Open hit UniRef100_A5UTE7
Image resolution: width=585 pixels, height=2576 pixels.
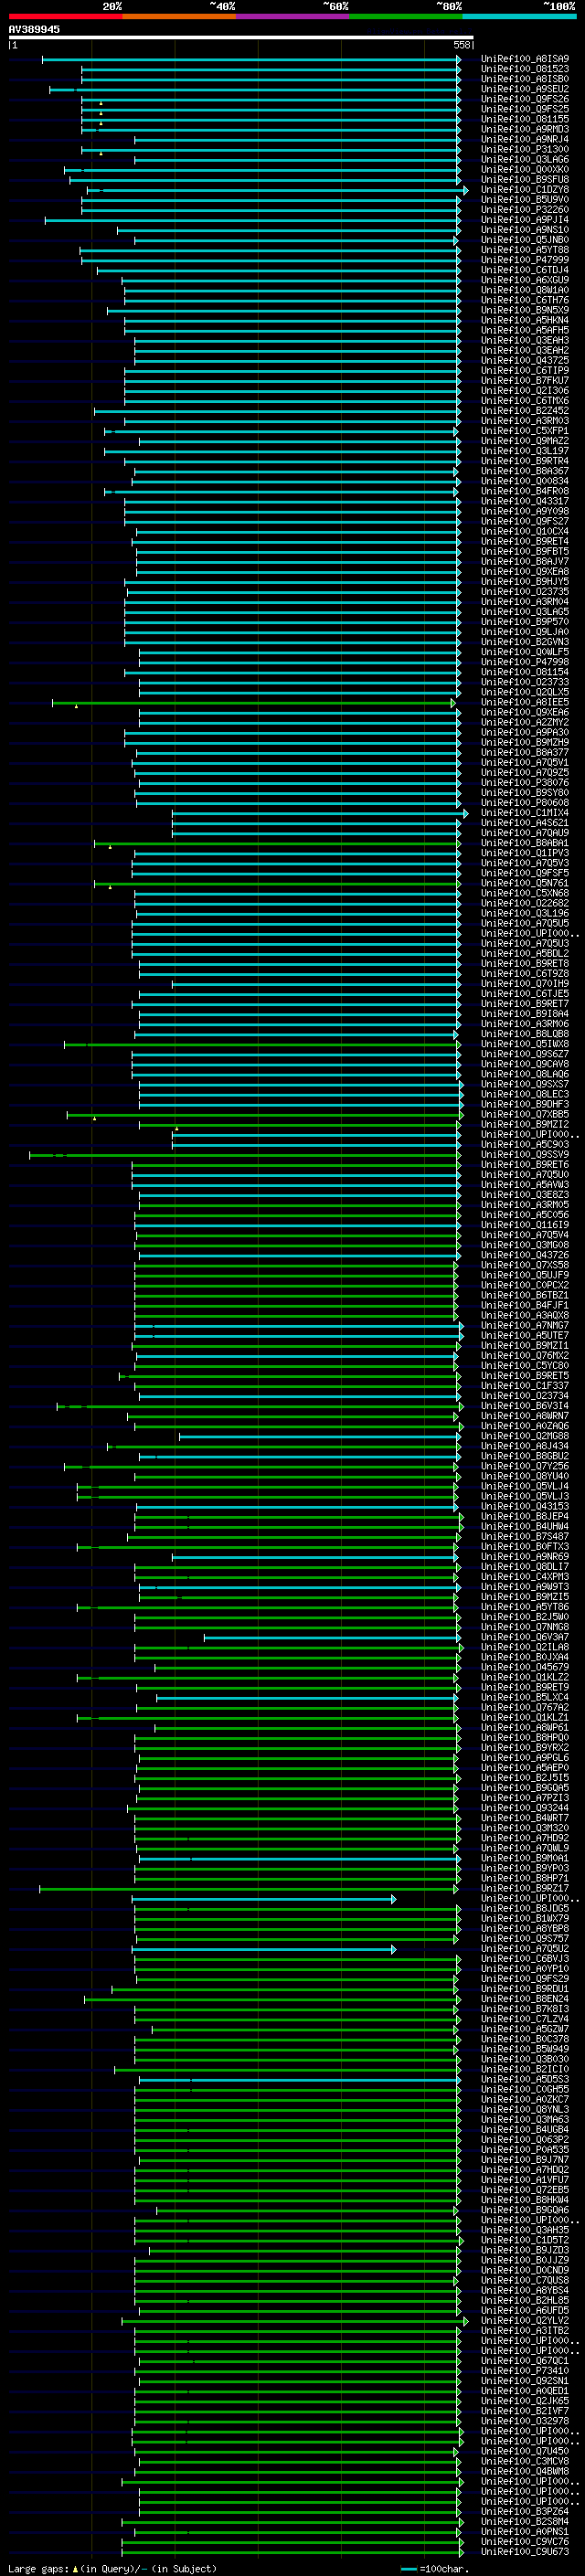pyautogui.click(x=525, y=1336)
